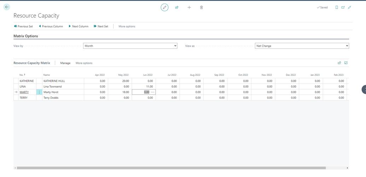
Task: Click the collapse page arrows icon
Action: [x=349, y=7]
